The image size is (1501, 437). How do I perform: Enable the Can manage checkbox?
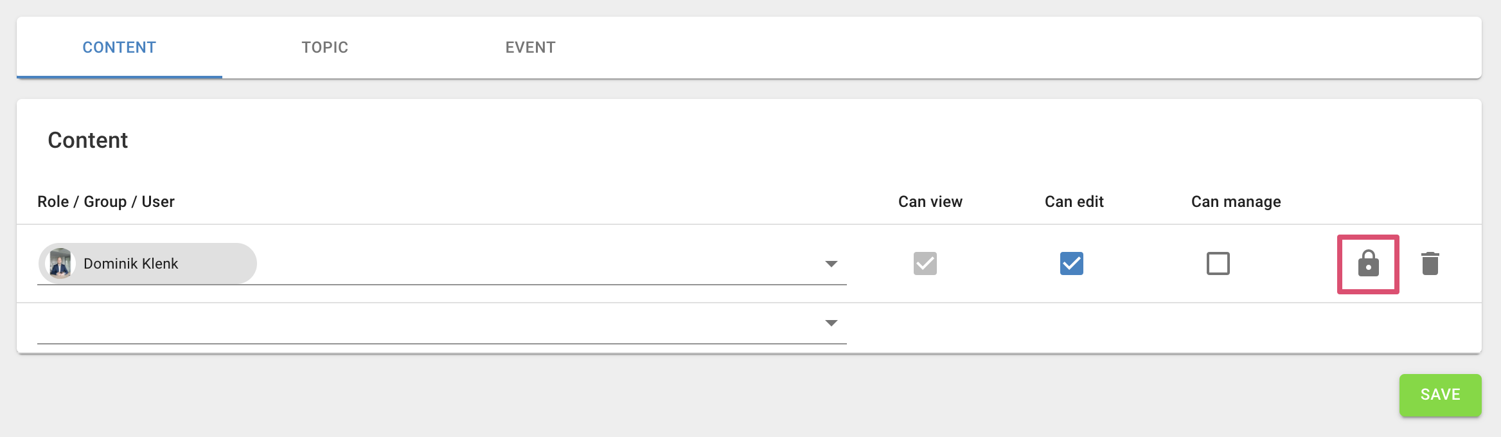click(1218, 263)
